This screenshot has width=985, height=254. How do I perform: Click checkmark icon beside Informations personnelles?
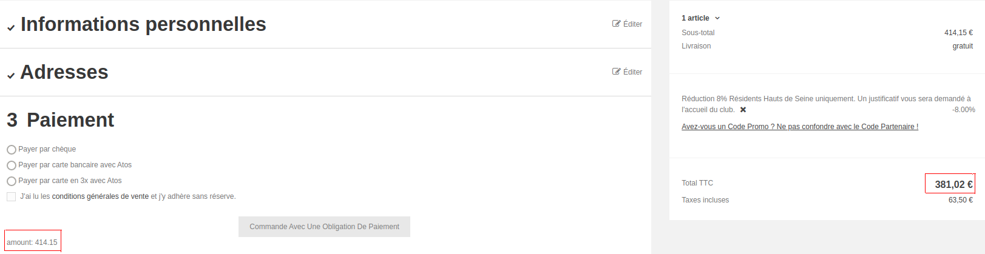(x=11, y=28)
